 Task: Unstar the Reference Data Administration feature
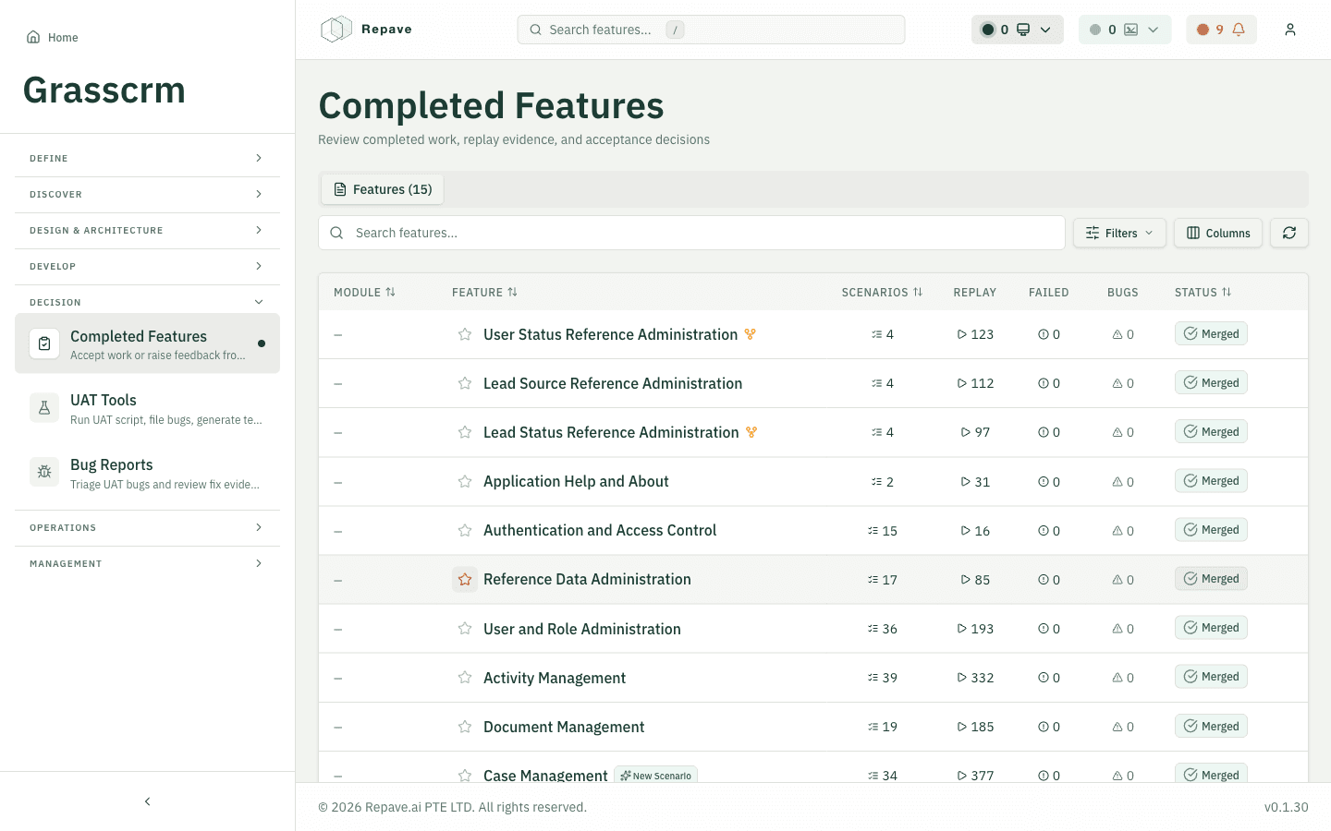[465, 579]
